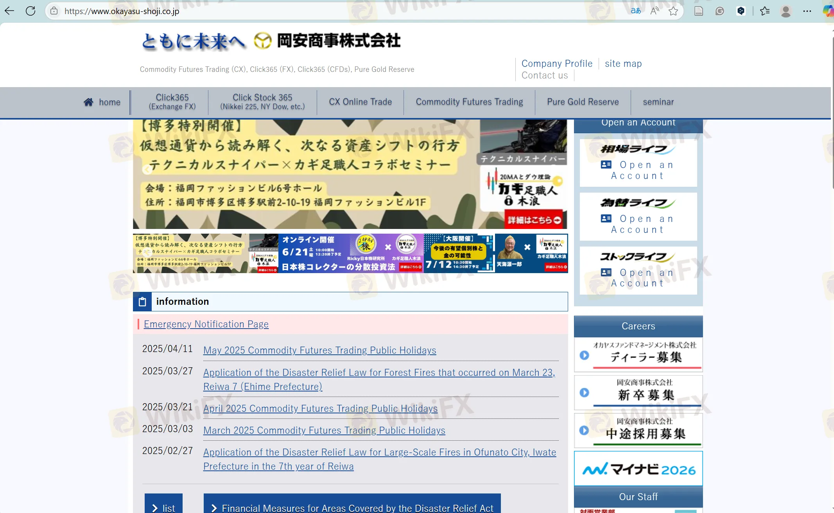The width and height of the screenshot is (834, 513).
Task: Go to previous slide with carousel arrow
Action: tap(147, 170)
